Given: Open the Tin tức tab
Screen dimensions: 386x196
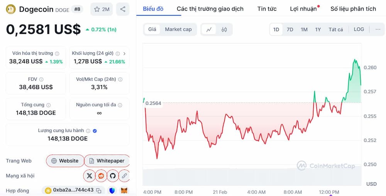Looking at the screenshot, I should coord(267,8).
